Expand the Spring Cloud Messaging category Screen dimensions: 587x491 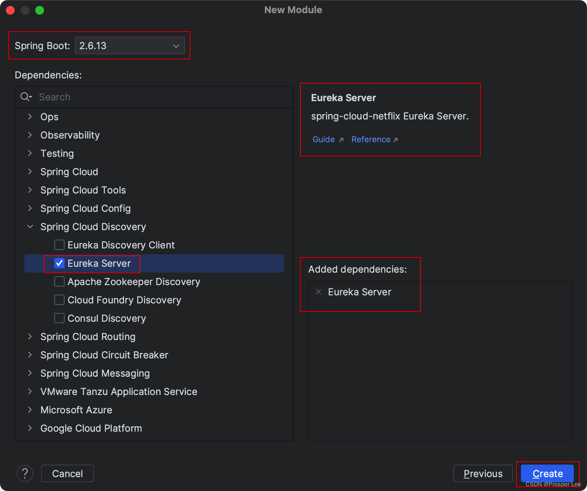(30, 373)
